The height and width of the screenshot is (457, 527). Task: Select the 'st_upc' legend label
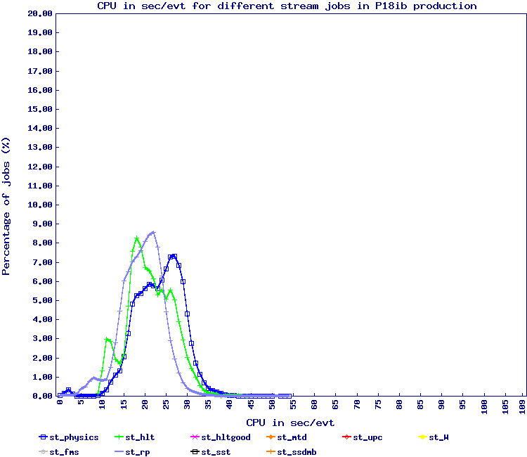(x=367, y=437)
